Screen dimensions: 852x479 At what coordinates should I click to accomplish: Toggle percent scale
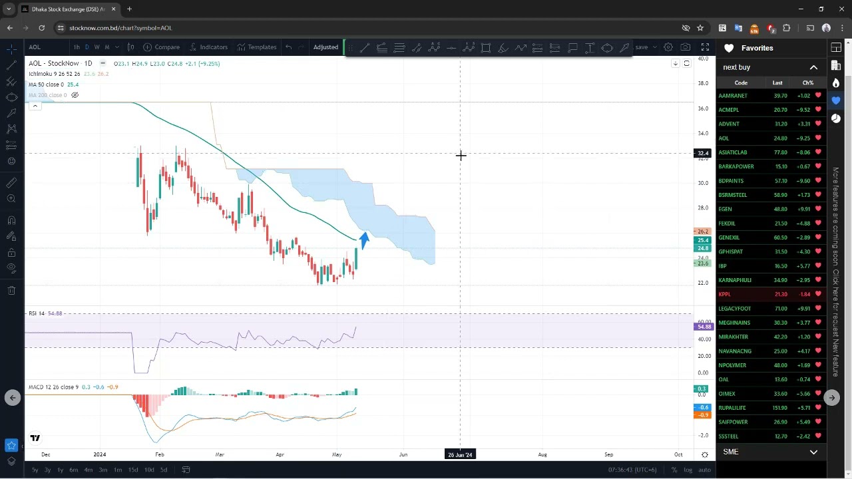[674, 470]
